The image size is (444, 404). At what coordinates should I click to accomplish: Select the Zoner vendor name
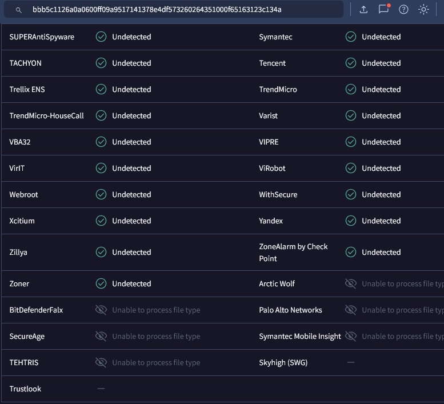pyautogui.click(x=19, y=283)
